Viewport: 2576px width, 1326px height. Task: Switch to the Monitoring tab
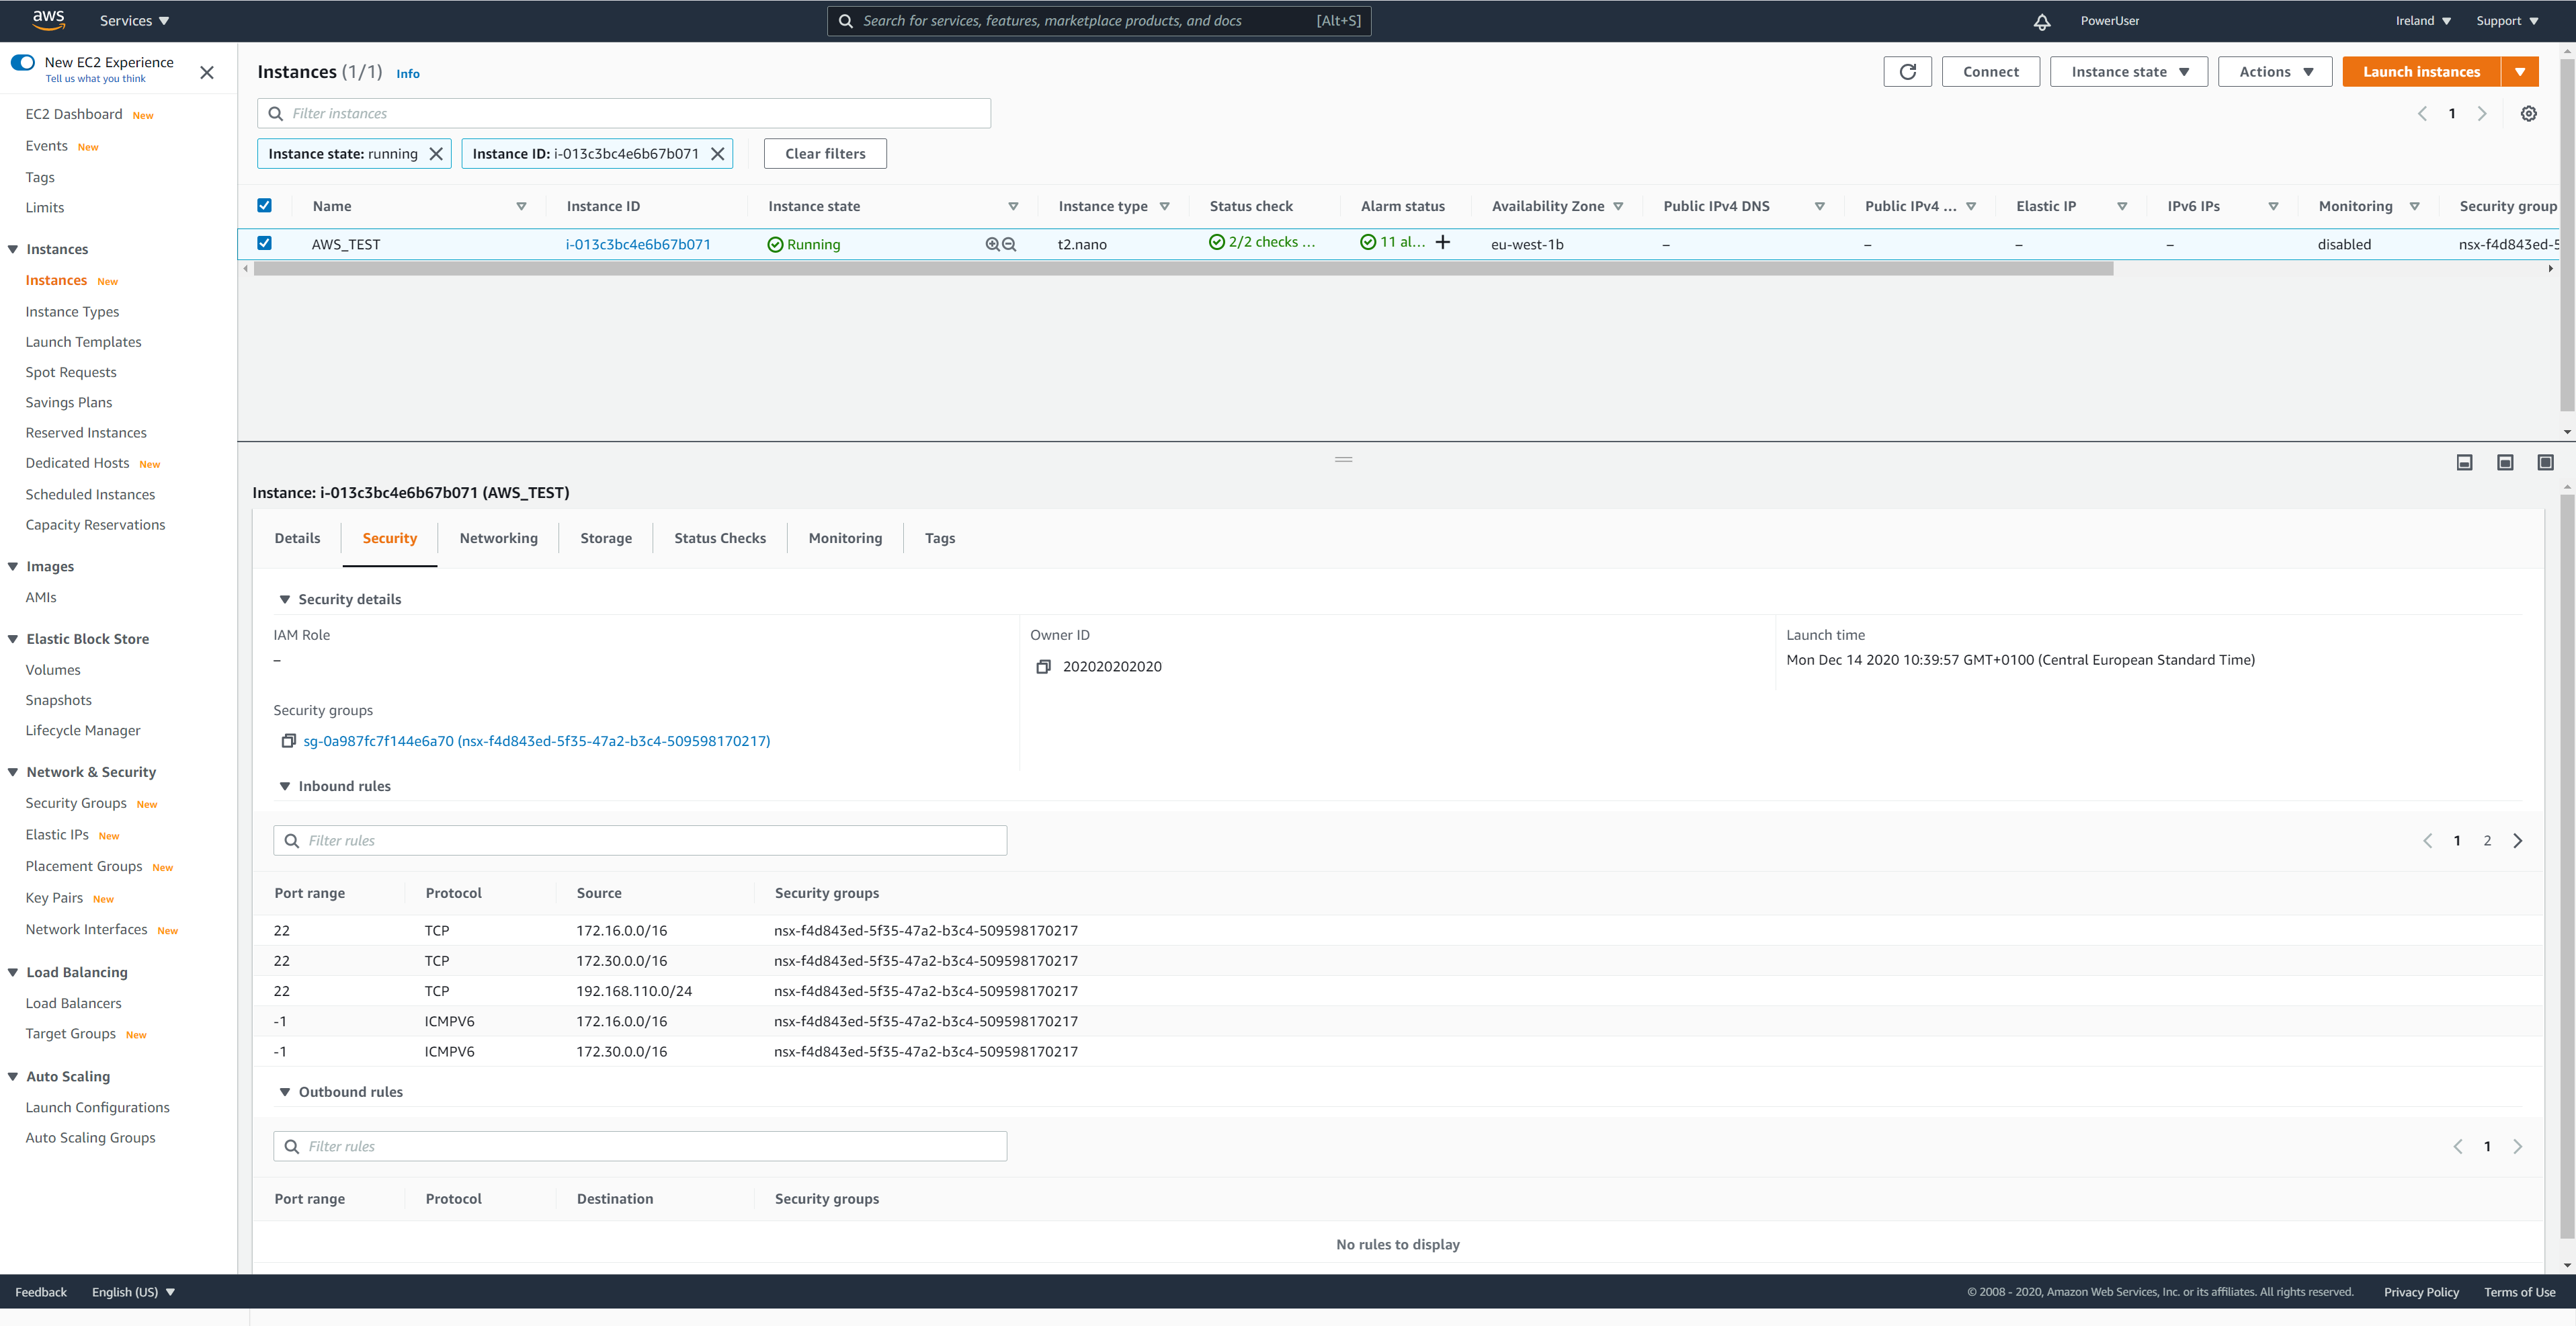point(845,539)
